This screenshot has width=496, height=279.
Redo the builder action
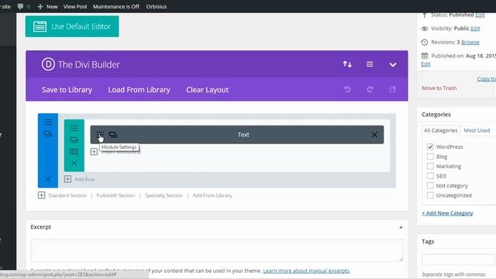(x=370, y=90)
